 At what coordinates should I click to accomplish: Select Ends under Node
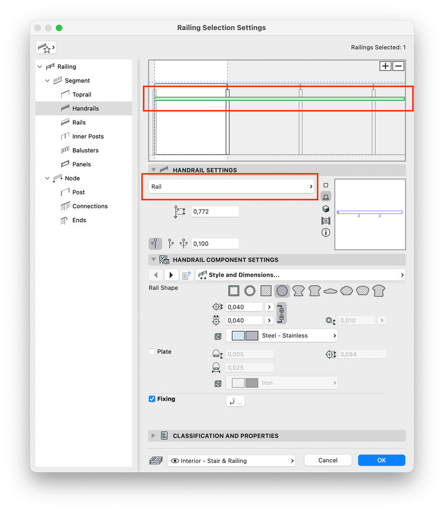(x=79, y=220)
